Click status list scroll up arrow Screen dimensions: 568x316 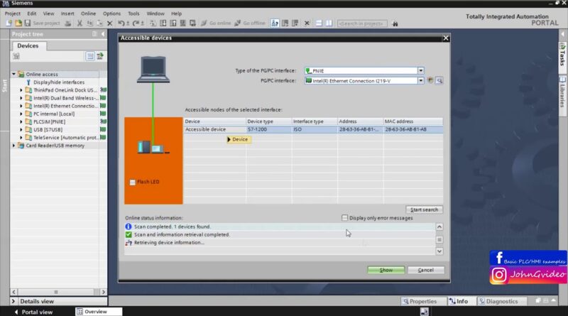(x=439, y=227)
